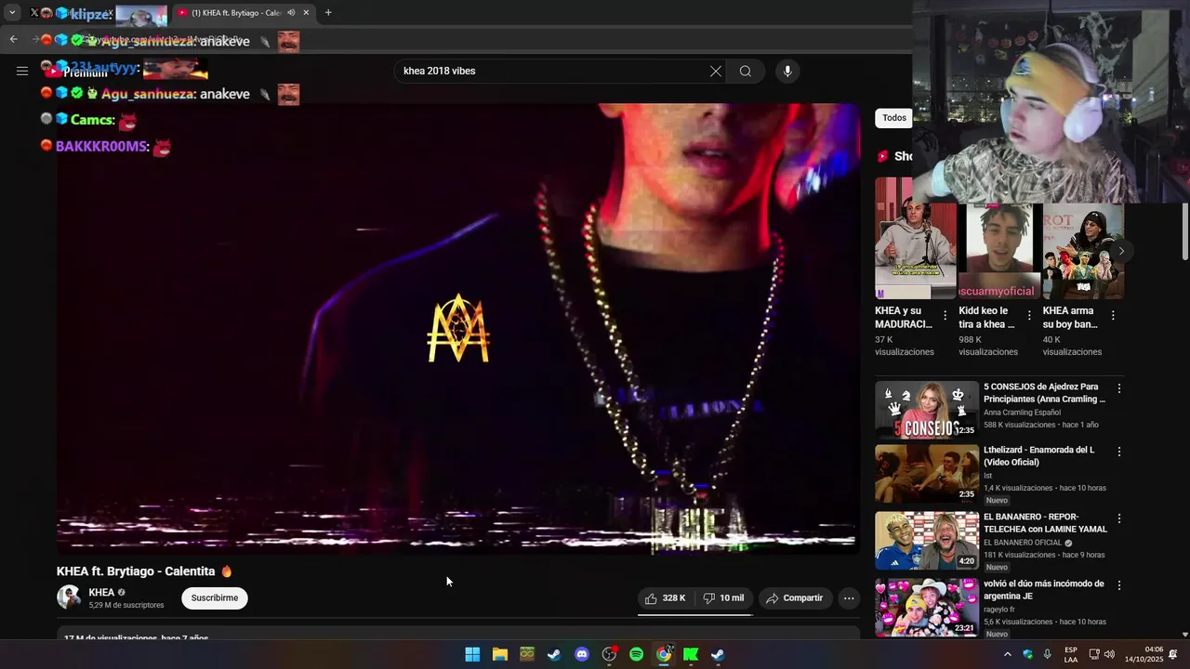Viewport: 1190px width, 669px height.
Task: Open the notification bell in tray
Action: tap(1173, 654)
